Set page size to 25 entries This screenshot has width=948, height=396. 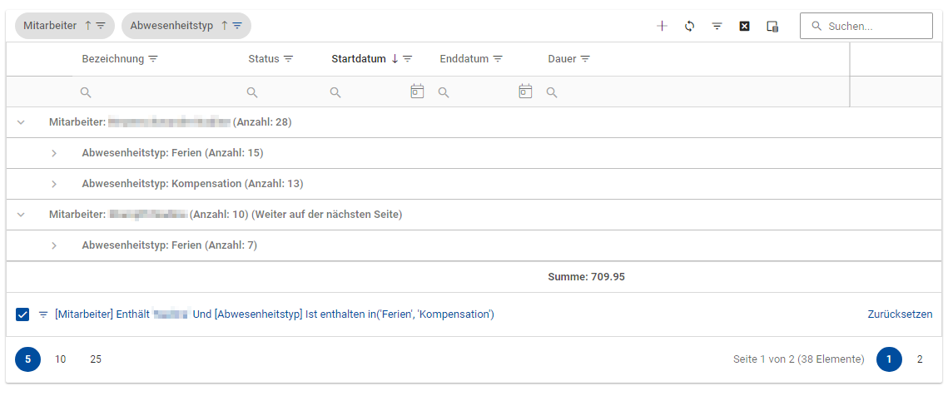96,359
